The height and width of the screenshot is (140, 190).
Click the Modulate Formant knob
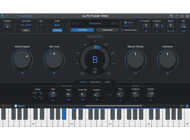click(151, 95)
